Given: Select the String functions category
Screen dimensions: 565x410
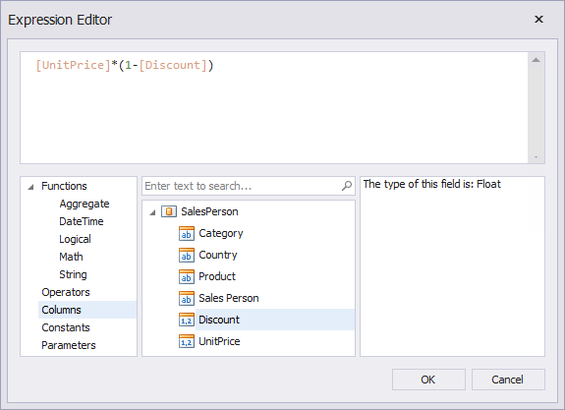Looking at the screenshot, I should [x=73, y=274].
